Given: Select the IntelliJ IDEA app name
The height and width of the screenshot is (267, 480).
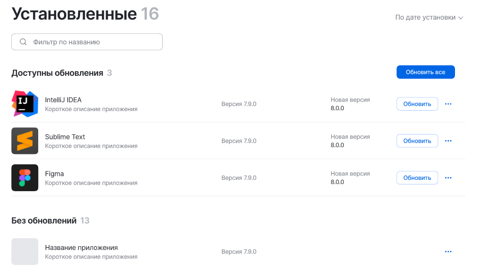Looking at the screenshot, I should pyautogui.click(x=63, y=100).
